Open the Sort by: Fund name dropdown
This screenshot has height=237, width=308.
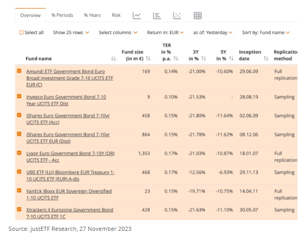[266, 32]
